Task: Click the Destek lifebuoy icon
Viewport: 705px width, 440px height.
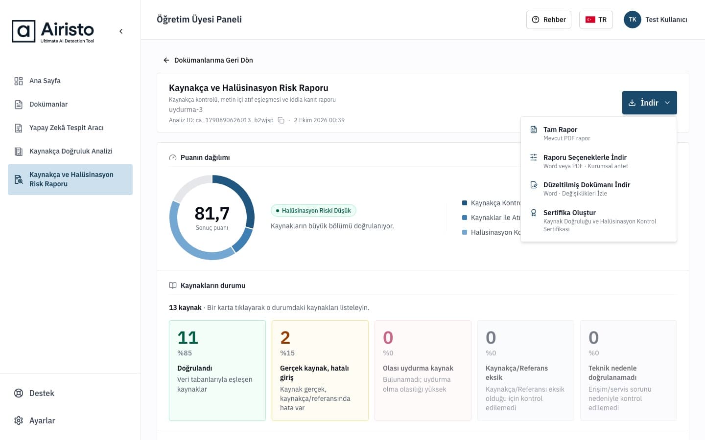Action: click(19, 393)
